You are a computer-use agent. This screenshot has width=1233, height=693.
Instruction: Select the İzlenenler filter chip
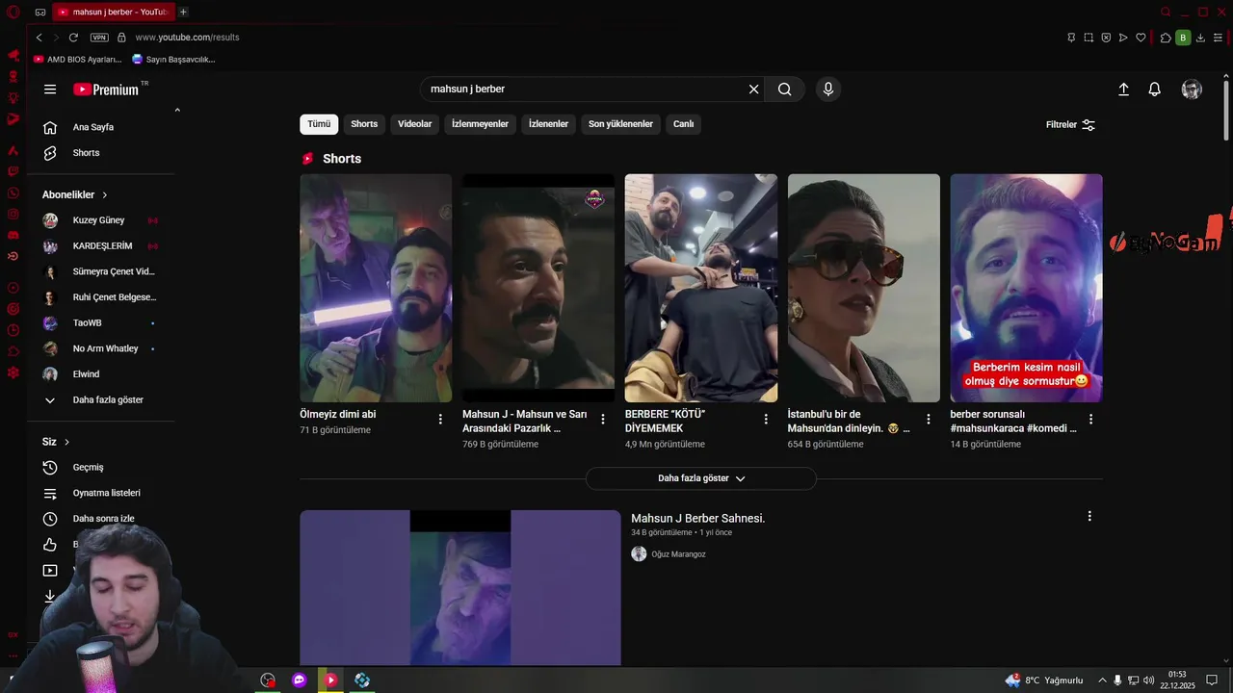point(548,124)
